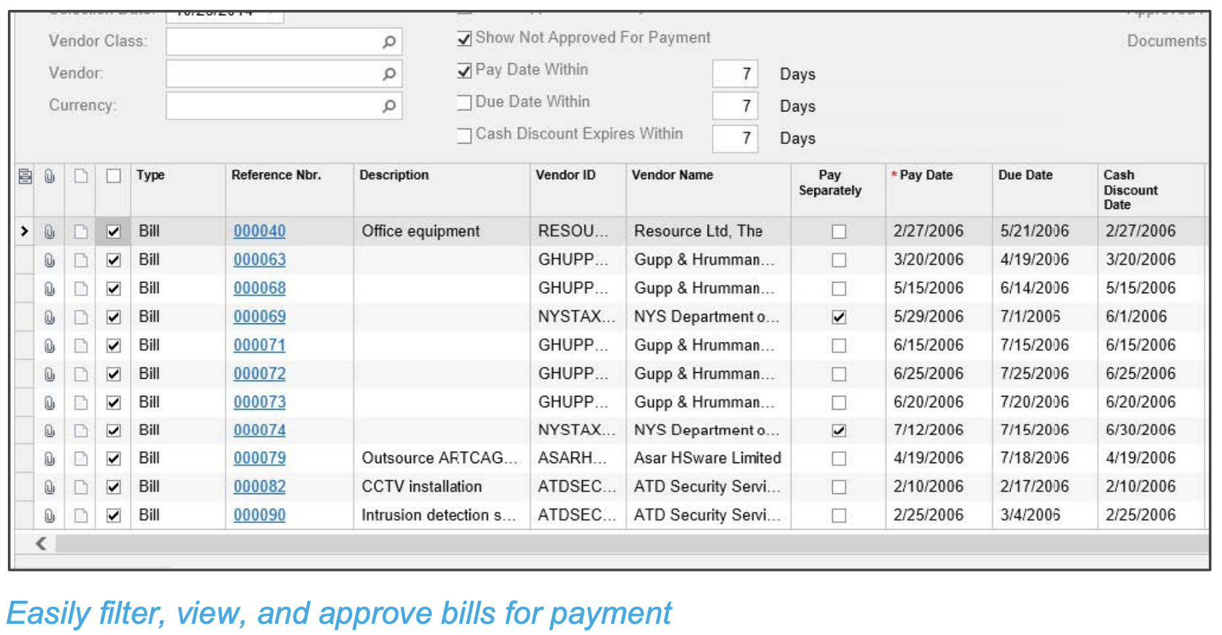Click the Cash Discount Expires Within days field

[x=735, y=138]
